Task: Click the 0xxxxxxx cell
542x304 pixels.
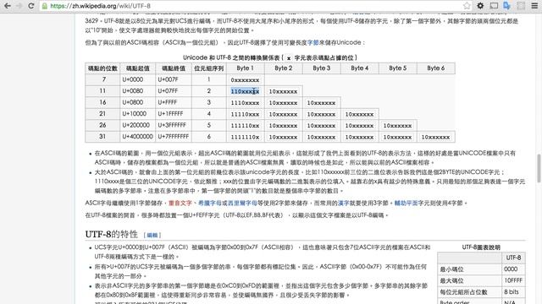Action: [246, 80]
